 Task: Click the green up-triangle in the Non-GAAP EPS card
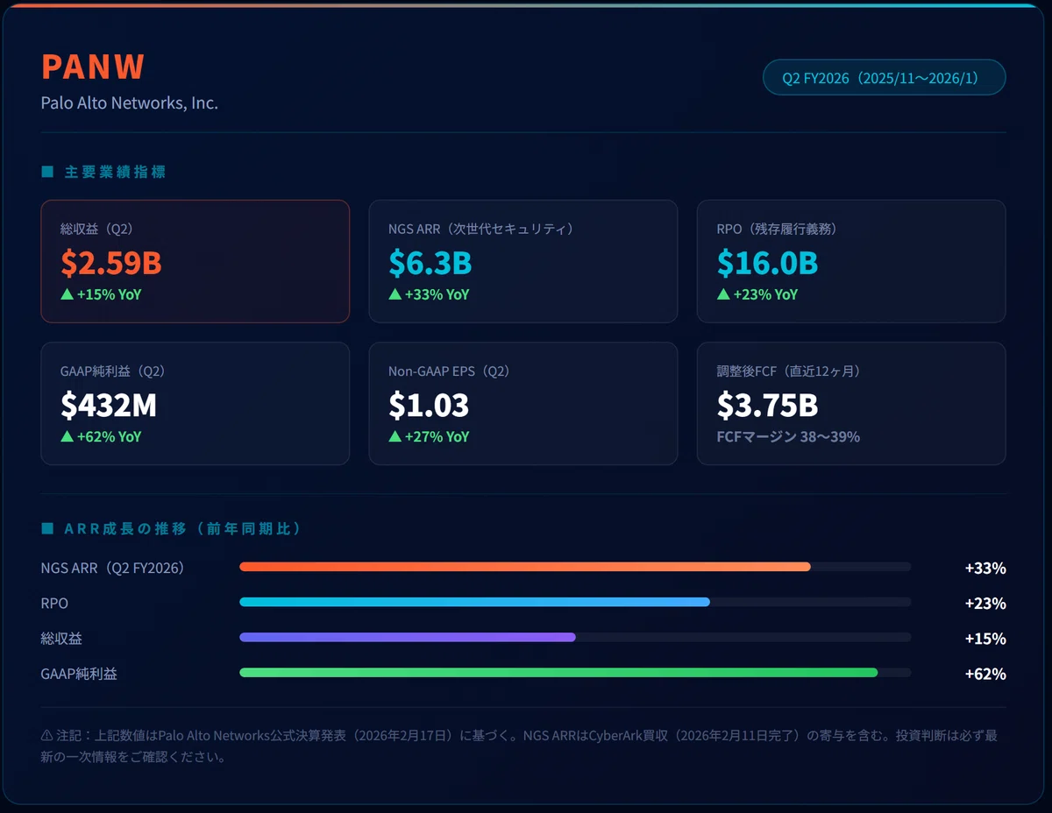pyautogui.click(x=394, y=436)
